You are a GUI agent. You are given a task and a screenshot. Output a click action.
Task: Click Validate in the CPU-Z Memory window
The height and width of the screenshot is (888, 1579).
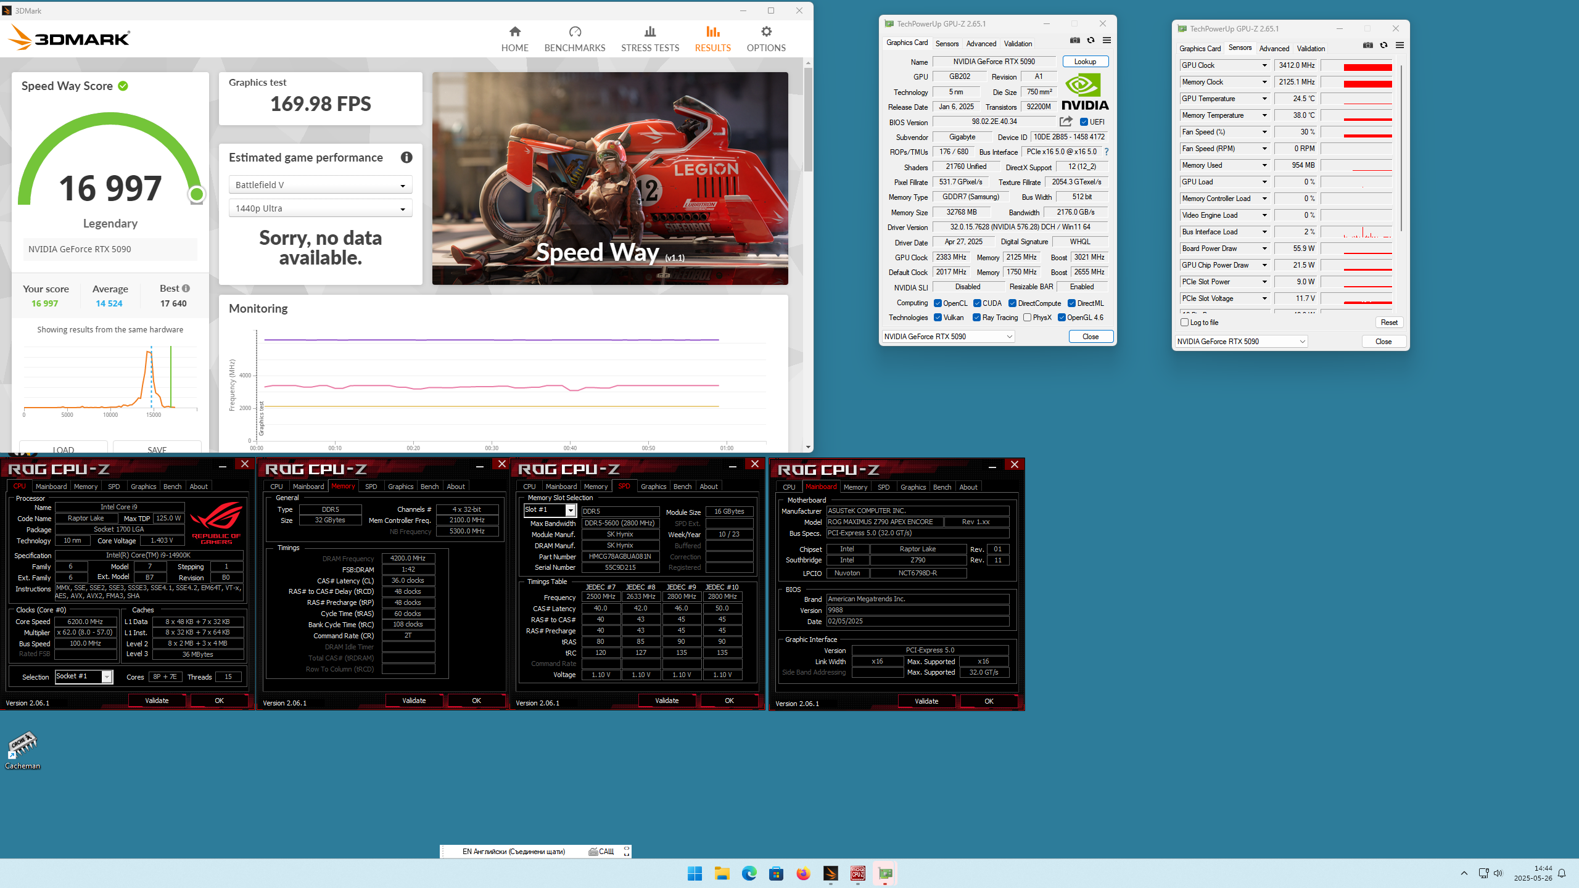414,701
